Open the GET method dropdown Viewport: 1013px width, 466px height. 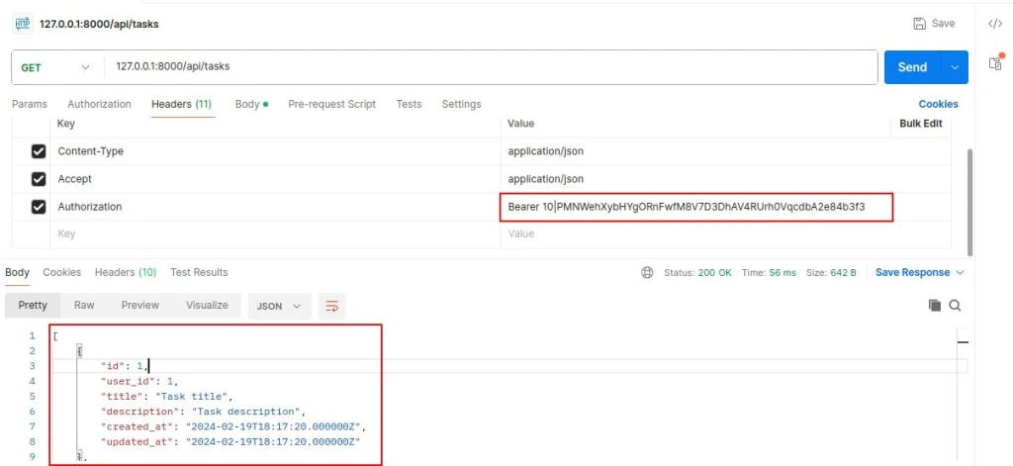coord(56,67)
